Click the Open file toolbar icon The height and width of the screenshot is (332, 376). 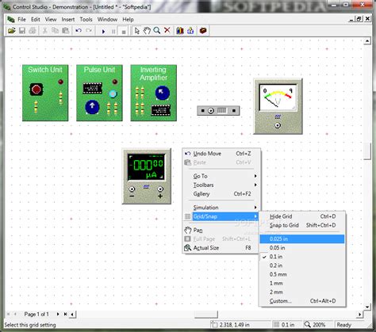[x=11, y=31]
